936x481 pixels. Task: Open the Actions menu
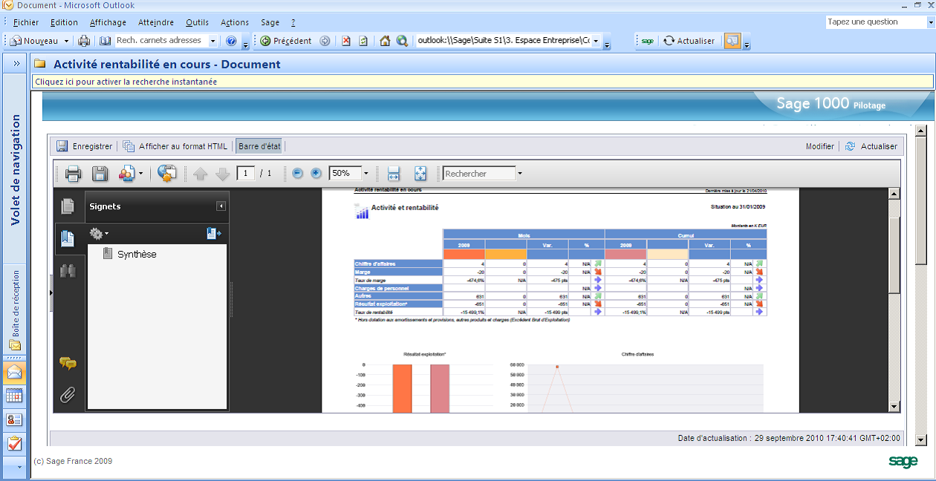point(235,22)
